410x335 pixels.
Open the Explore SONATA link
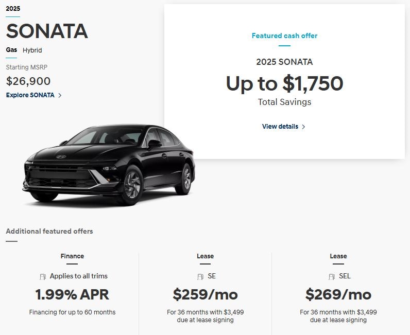[x=30, y=95]
